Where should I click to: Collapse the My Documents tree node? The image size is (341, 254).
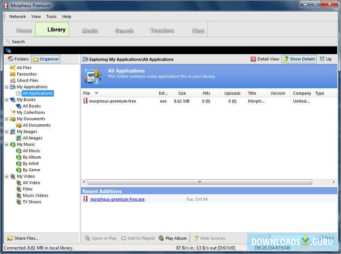7,119
